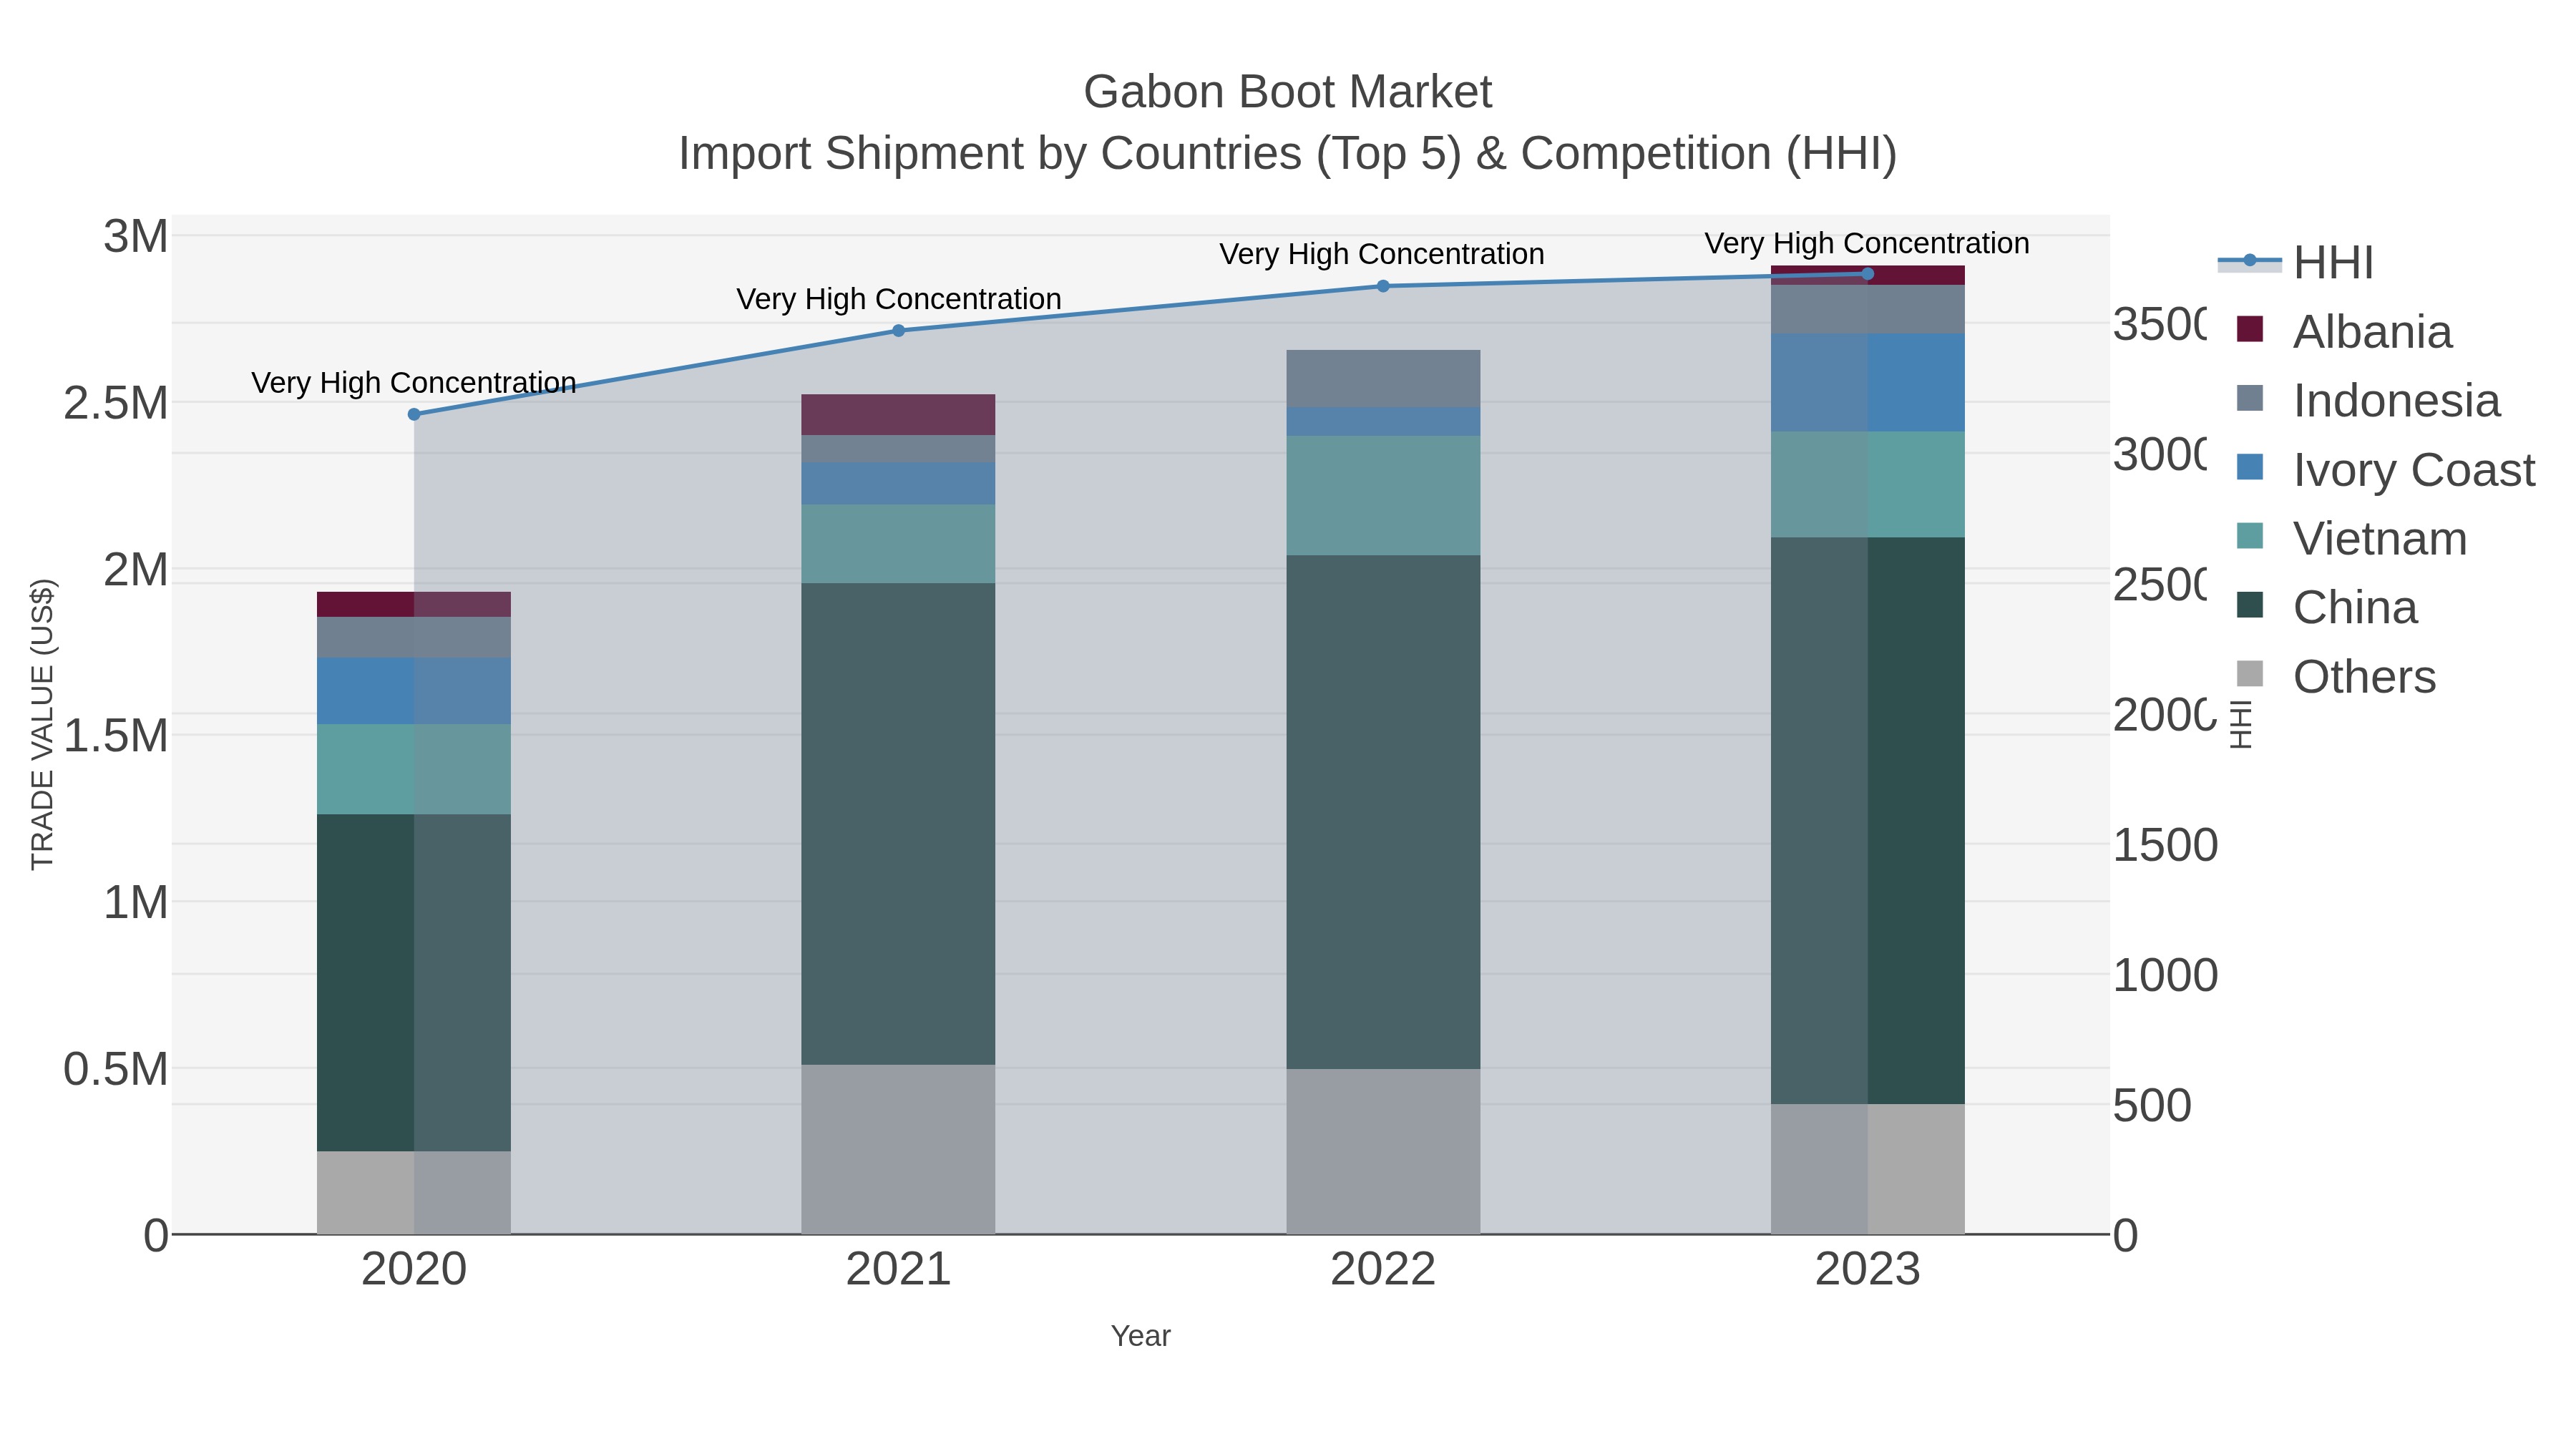Select the China segment of the 2021 bar
Viewport: 2576px width, 1449px height.
pos(898,824)
